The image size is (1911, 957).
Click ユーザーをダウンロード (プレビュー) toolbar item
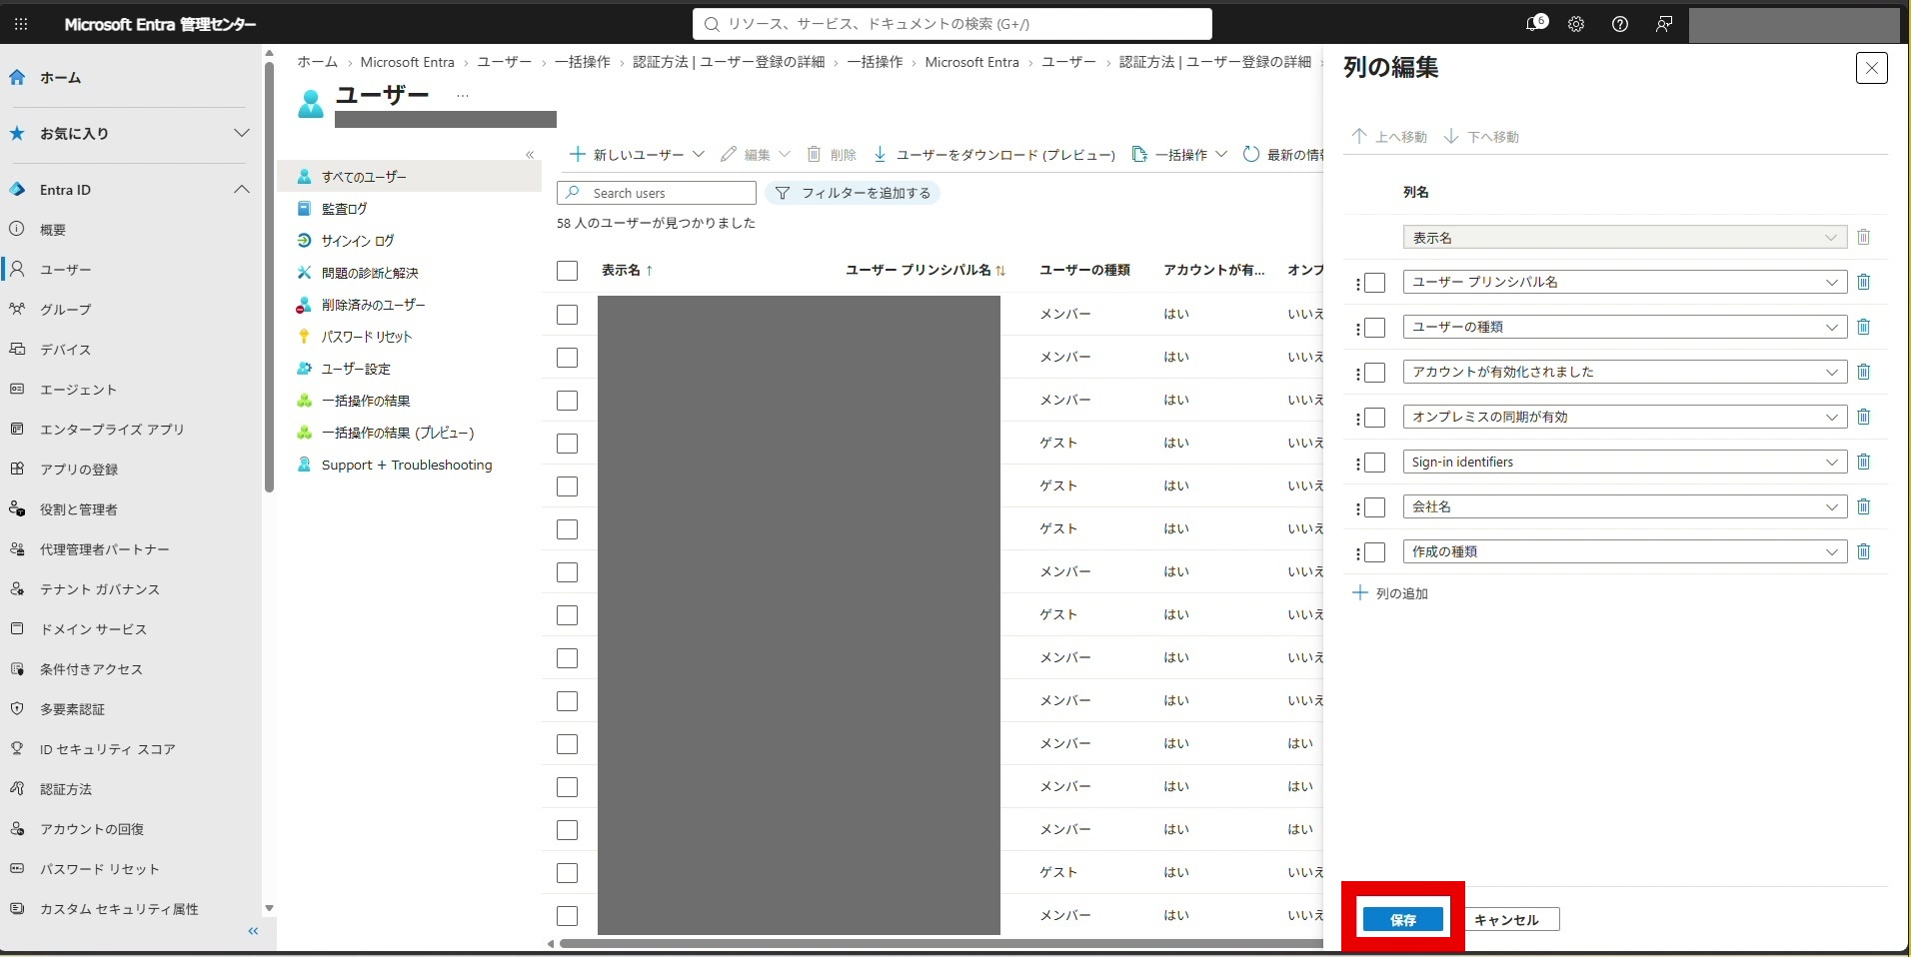coord(994,155)
